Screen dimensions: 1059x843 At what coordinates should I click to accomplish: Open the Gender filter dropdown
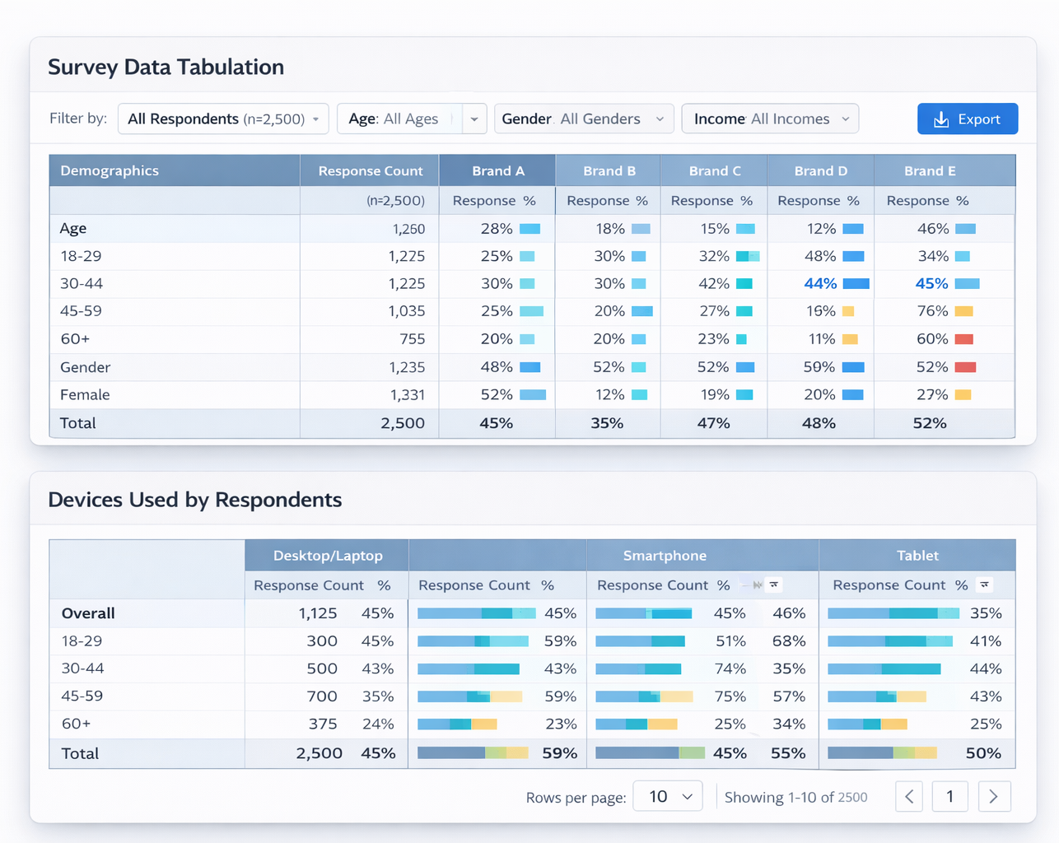[583, 119]
